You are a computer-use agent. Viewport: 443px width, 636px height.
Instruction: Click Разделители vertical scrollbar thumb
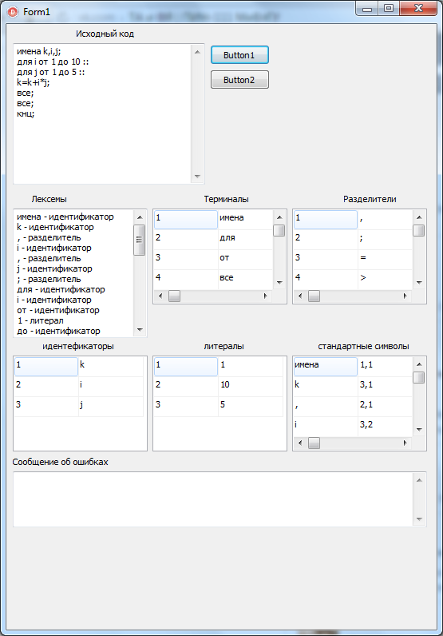(419, 230)
